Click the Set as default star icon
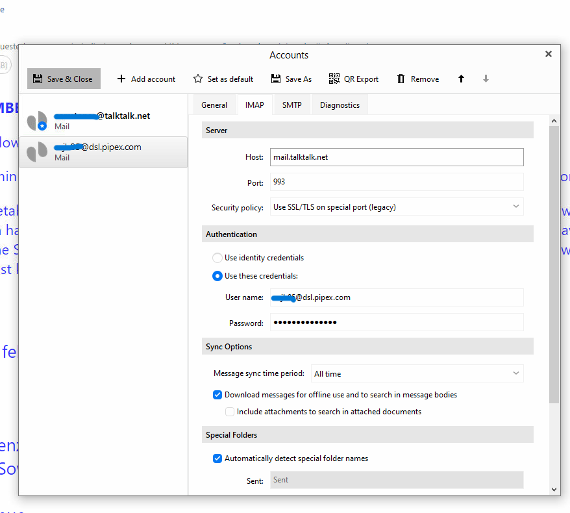 coord(198,79)
